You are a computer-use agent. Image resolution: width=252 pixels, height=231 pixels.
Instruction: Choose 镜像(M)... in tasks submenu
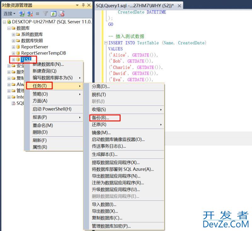[124, 133]
